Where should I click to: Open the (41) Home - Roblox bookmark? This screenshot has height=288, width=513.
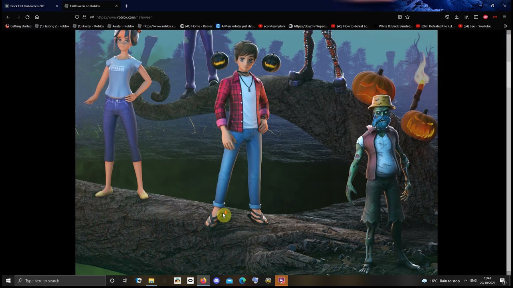tap(196, 26)
